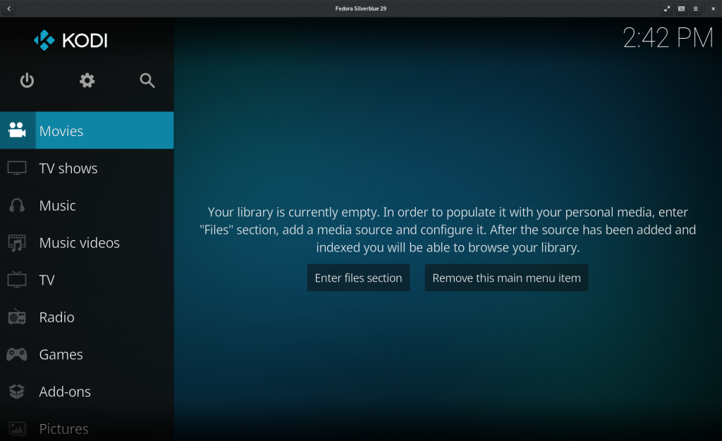Screen dimensions: 722x441
Task: Click the magnifying glass search icon
Action: coord(147,80)
